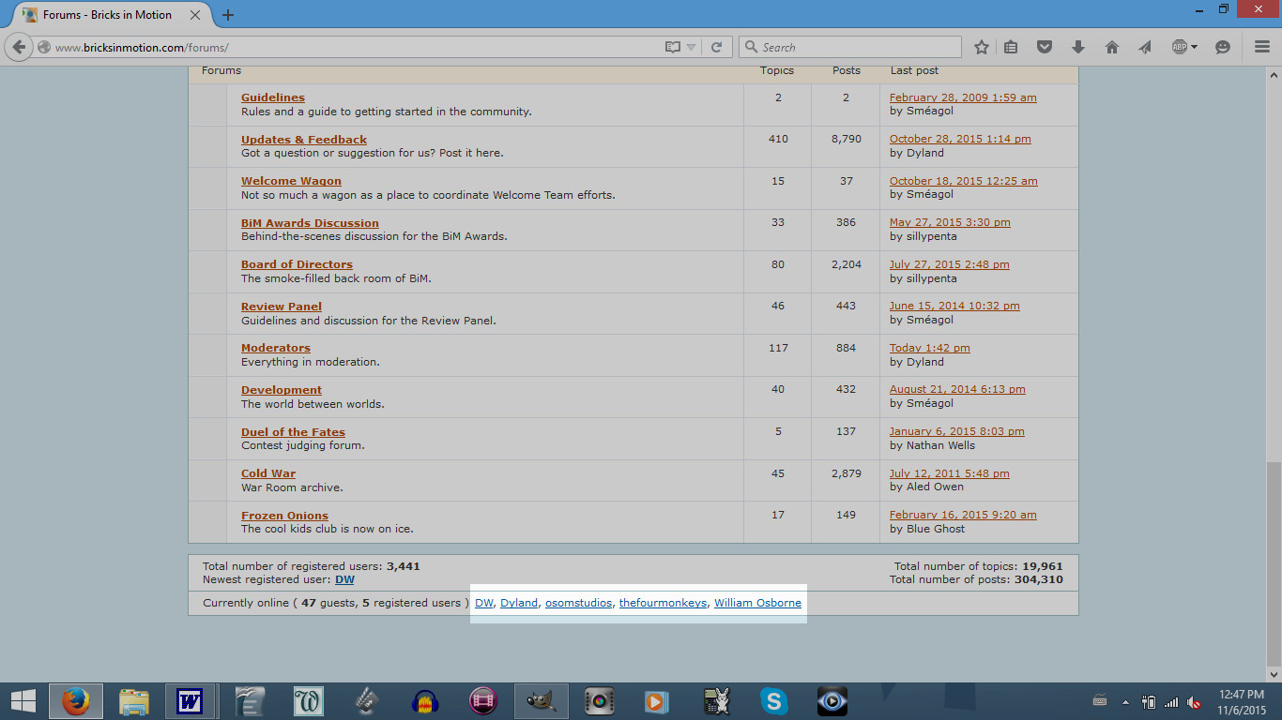Launch Skype from the taskbar
The image size is (1282, 720).
click(773, 701)
